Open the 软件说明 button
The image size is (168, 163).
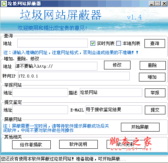78,144
